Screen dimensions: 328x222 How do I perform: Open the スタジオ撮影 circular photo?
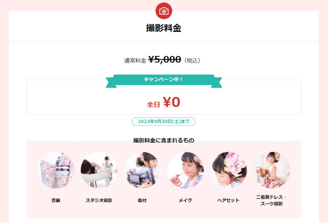pyautogui.click(x=99, y=170)
